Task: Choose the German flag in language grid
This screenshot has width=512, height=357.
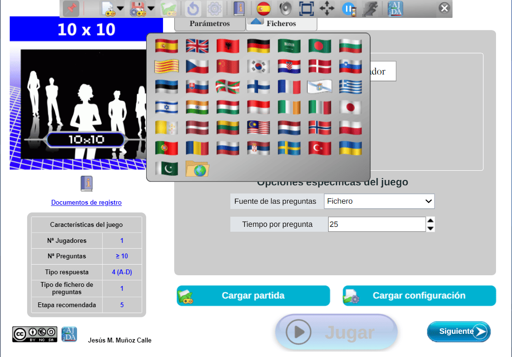Action: [258, 46]
